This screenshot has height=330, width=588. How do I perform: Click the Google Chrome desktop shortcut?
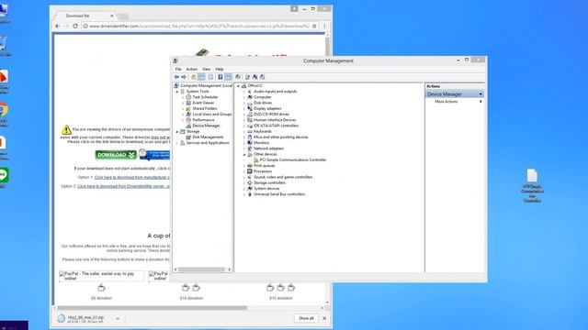[x=3, y=114]
